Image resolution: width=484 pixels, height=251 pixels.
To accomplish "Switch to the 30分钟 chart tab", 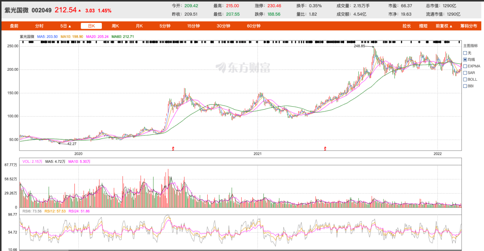I will click(x=224, y=26).
